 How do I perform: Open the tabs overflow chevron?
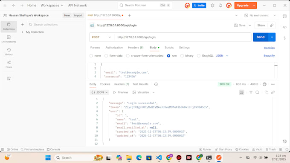236,15
